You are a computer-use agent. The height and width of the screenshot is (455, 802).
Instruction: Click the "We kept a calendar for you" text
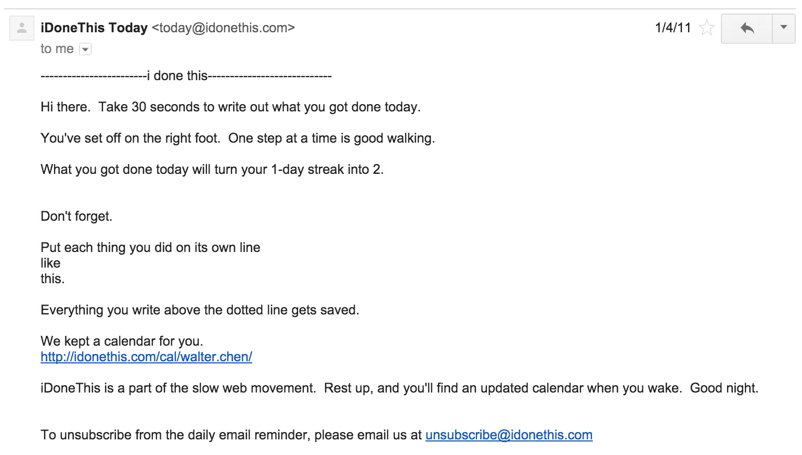[122, 341]
